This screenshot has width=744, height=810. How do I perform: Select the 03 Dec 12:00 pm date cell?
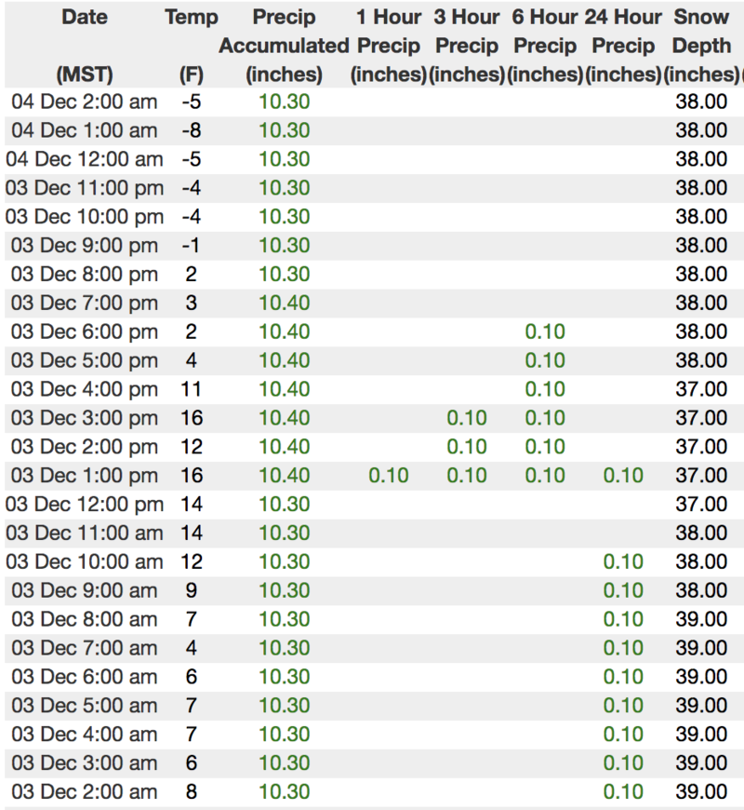tap(85, 505)
